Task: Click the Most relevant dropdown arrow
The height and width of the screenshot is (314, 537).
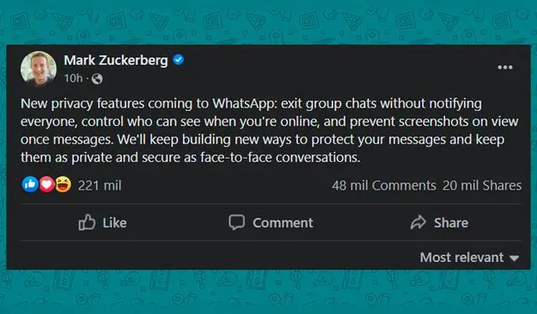Action: [x=514, y=258]
